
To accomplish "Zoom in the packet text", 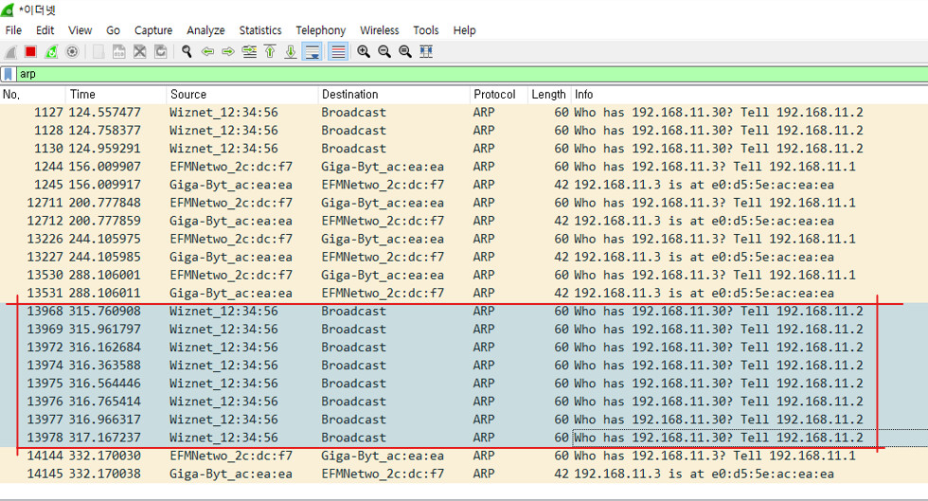I will pos(364,52).
